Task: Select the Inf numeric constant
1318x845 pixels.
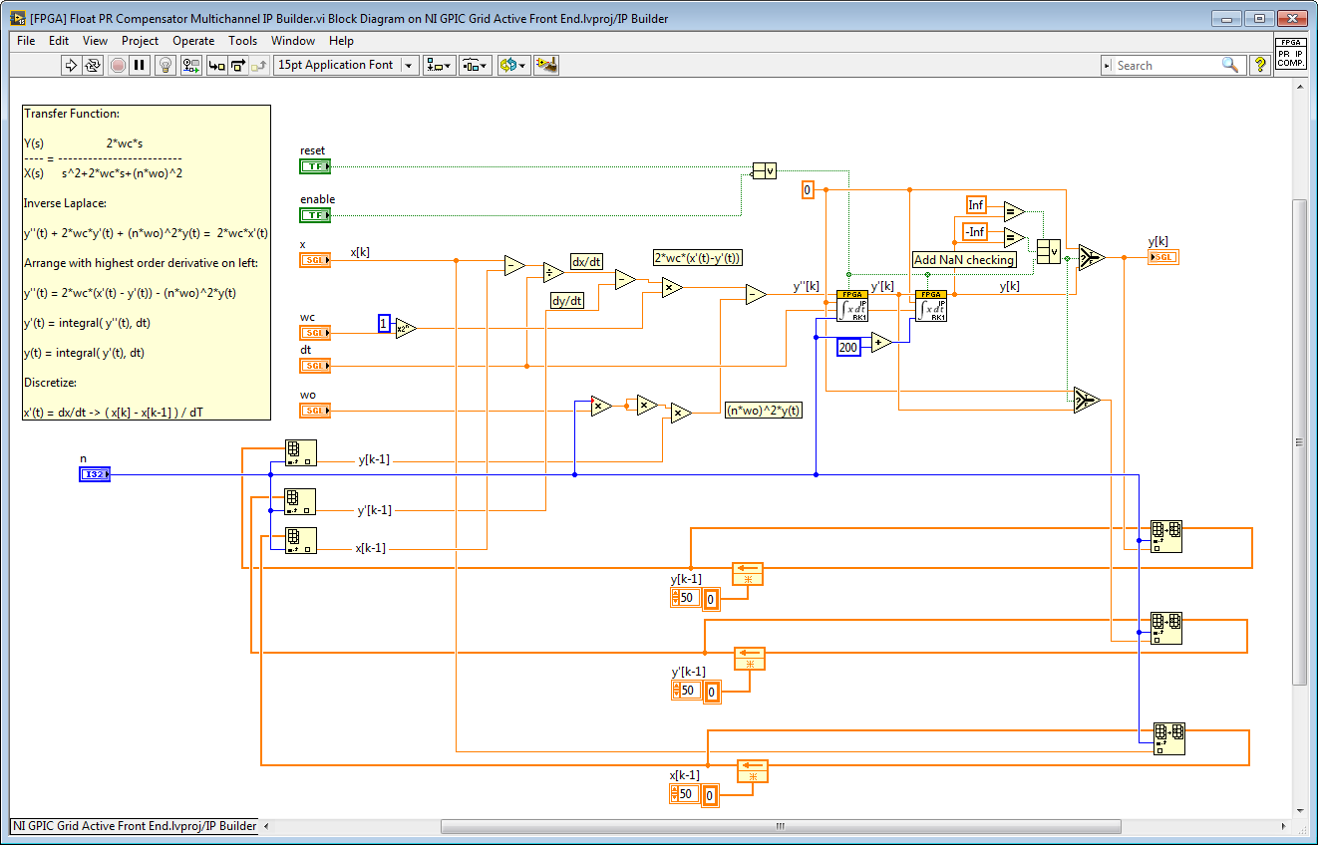Action: click(976, 205)
